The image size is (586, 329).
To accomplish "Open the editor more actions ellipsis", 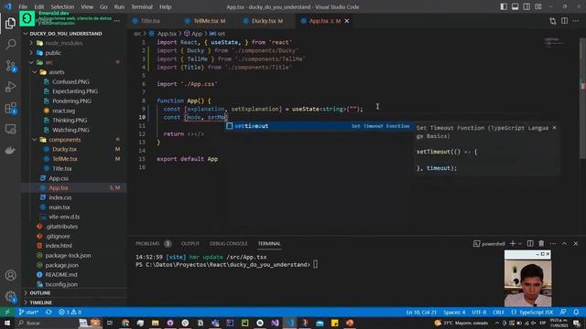I will (576, 21).
